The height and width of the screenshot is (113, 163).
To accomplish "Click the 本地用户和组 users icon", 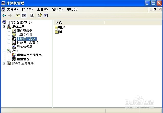I will tap(14, 39).
